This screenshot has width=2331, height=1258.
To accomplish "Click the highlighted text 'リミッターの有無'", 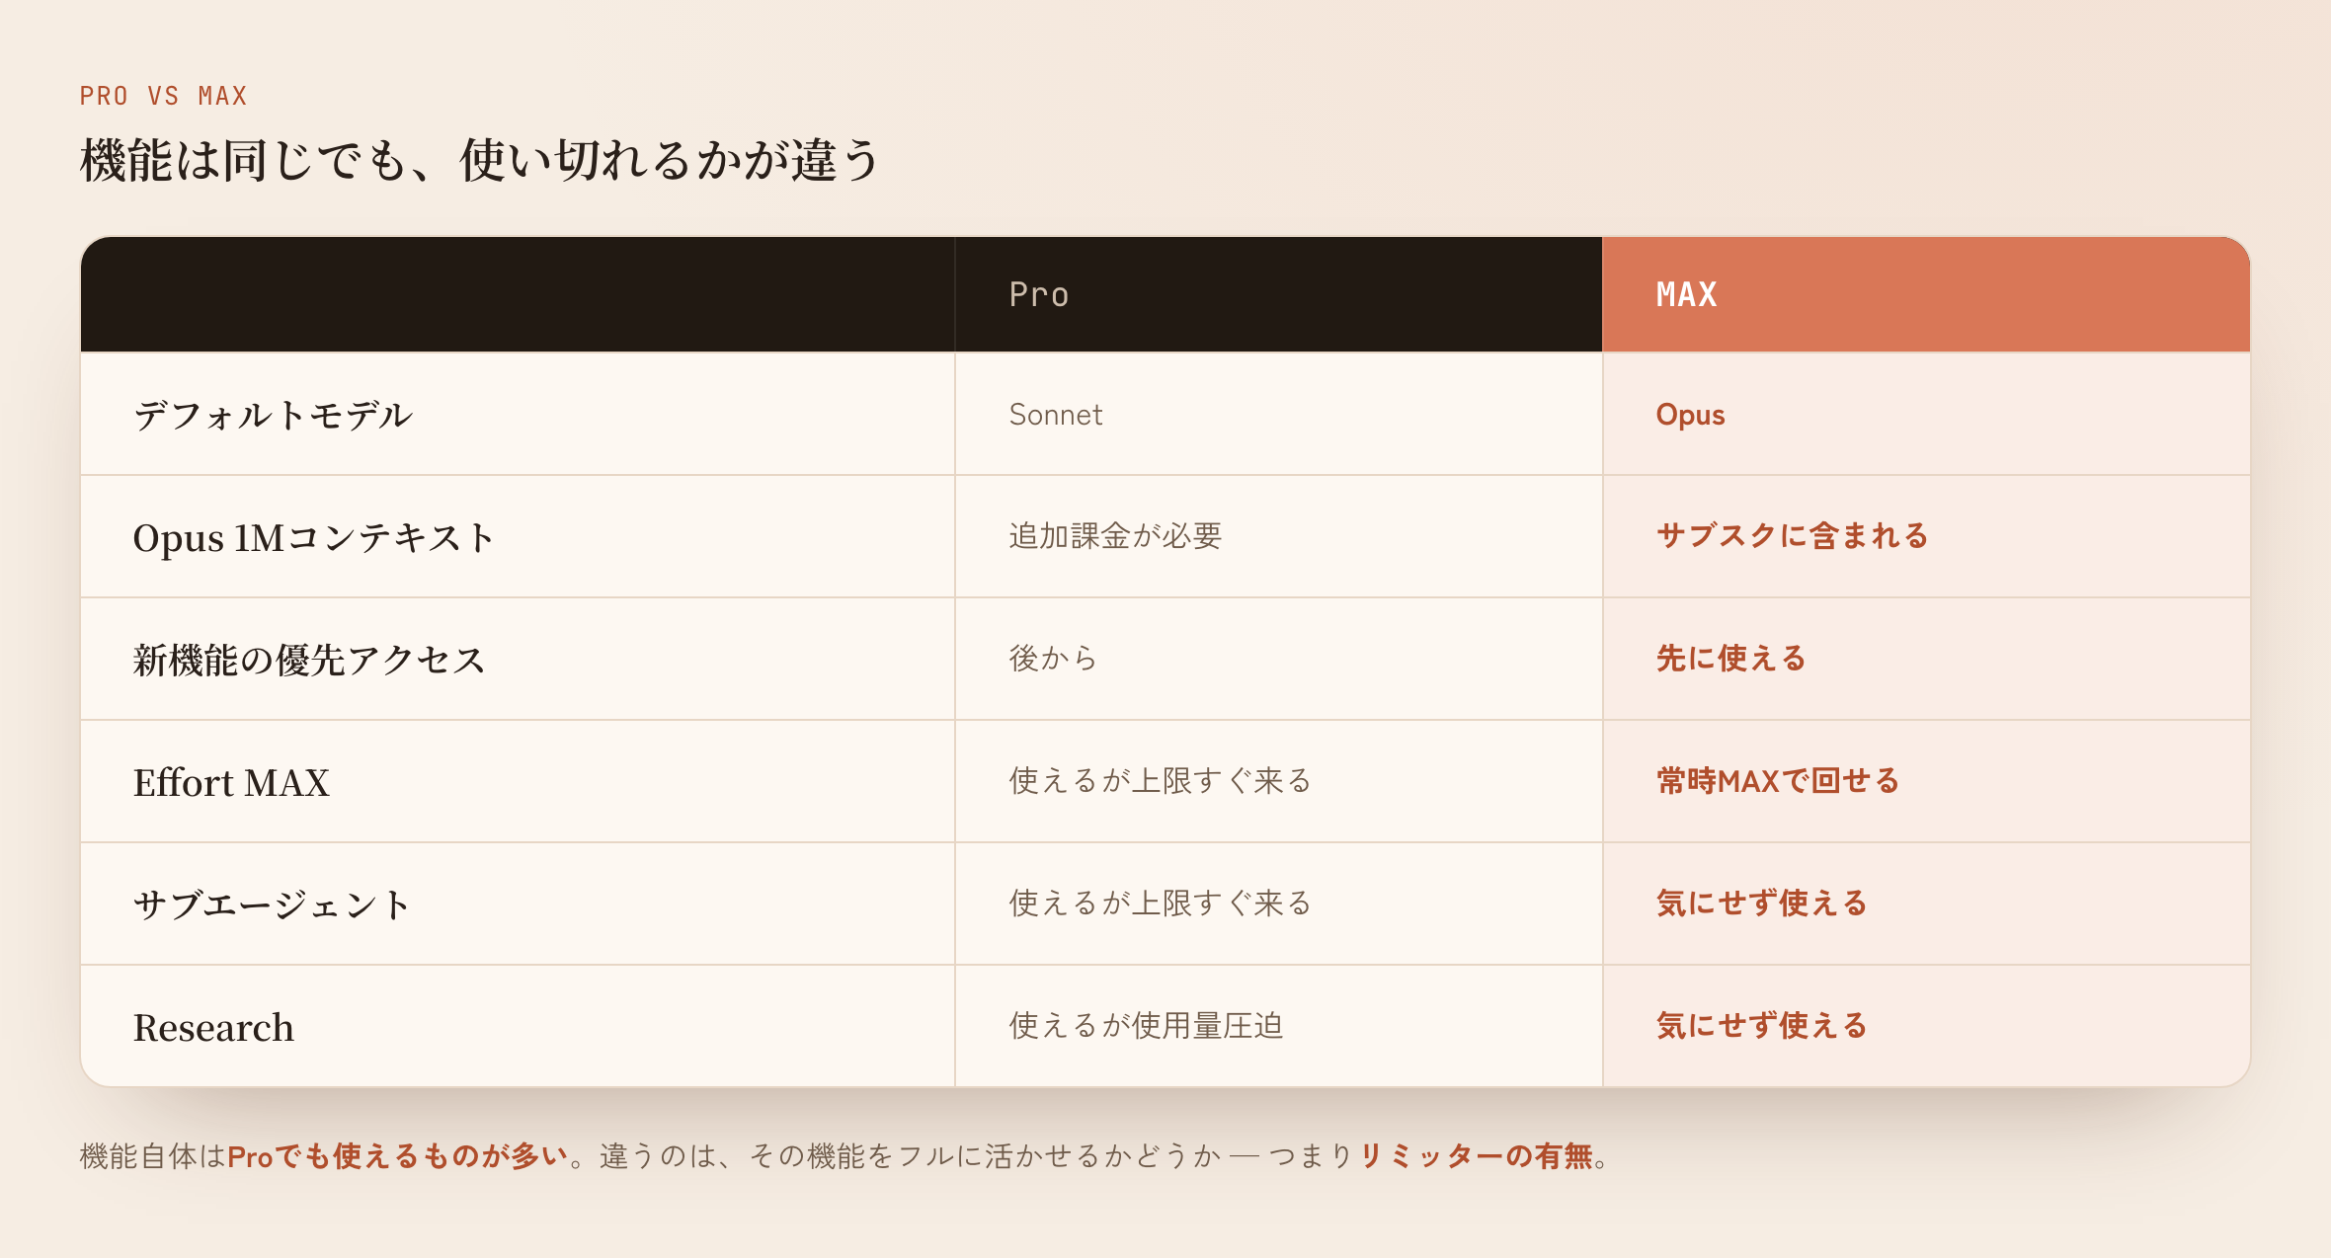I will click(1476, 1156).
